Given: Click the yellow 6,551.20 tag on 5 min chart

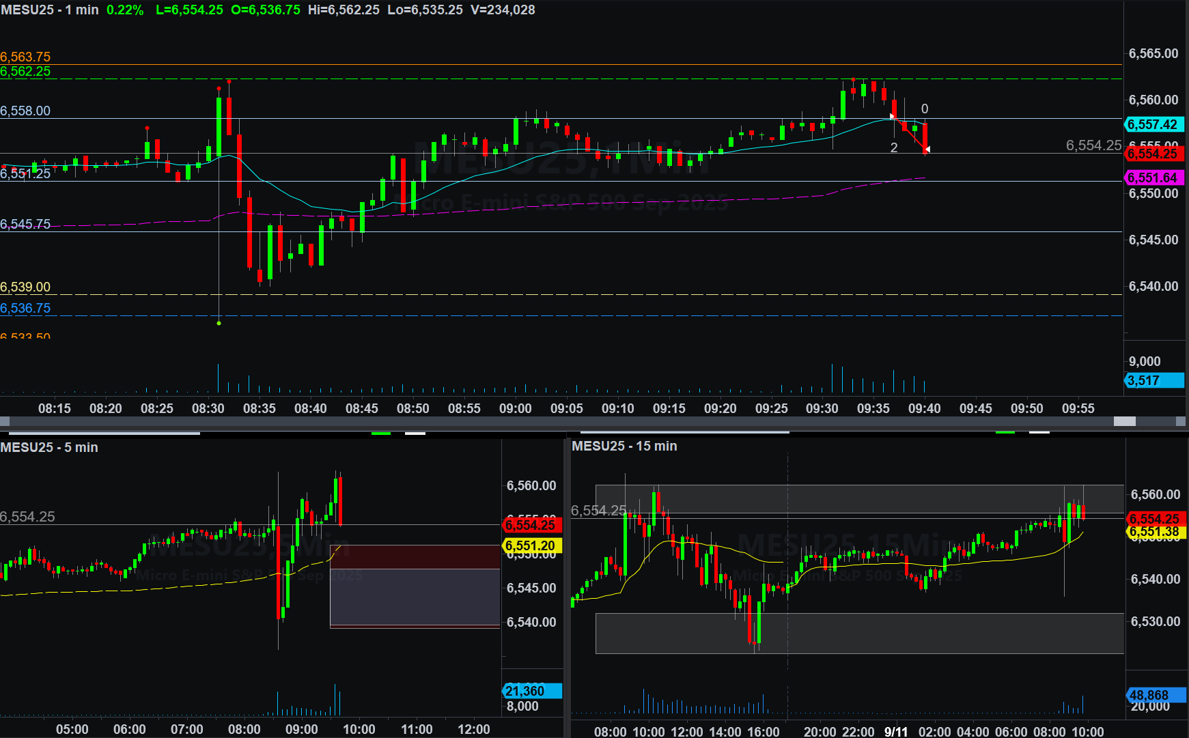Looking at the screenshot, I should click(x=531, y=545).
